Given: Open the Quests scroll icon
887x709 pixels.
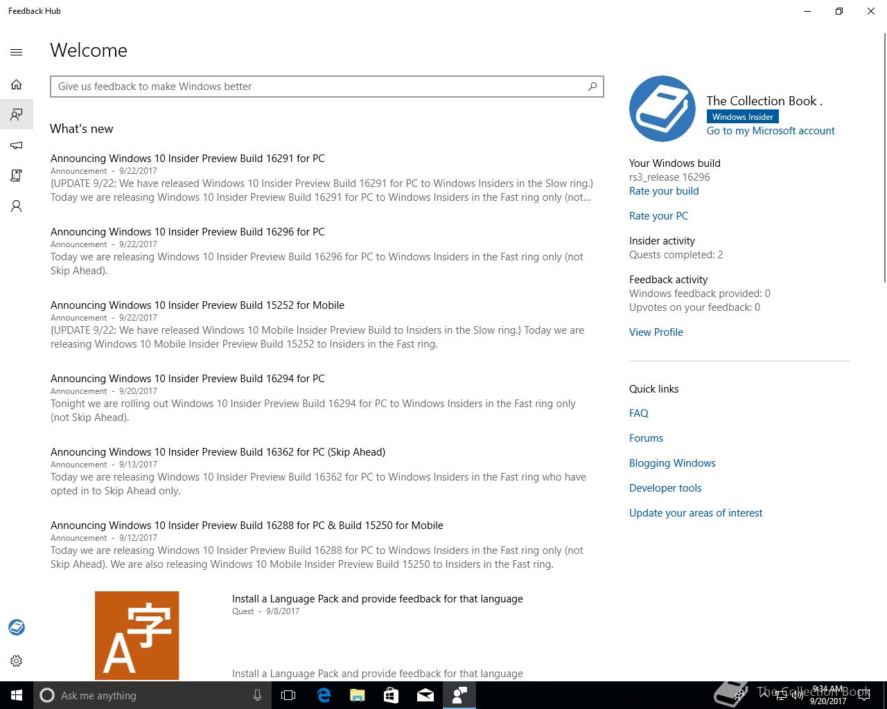Looking at the screenshot, I should (17, 176).
